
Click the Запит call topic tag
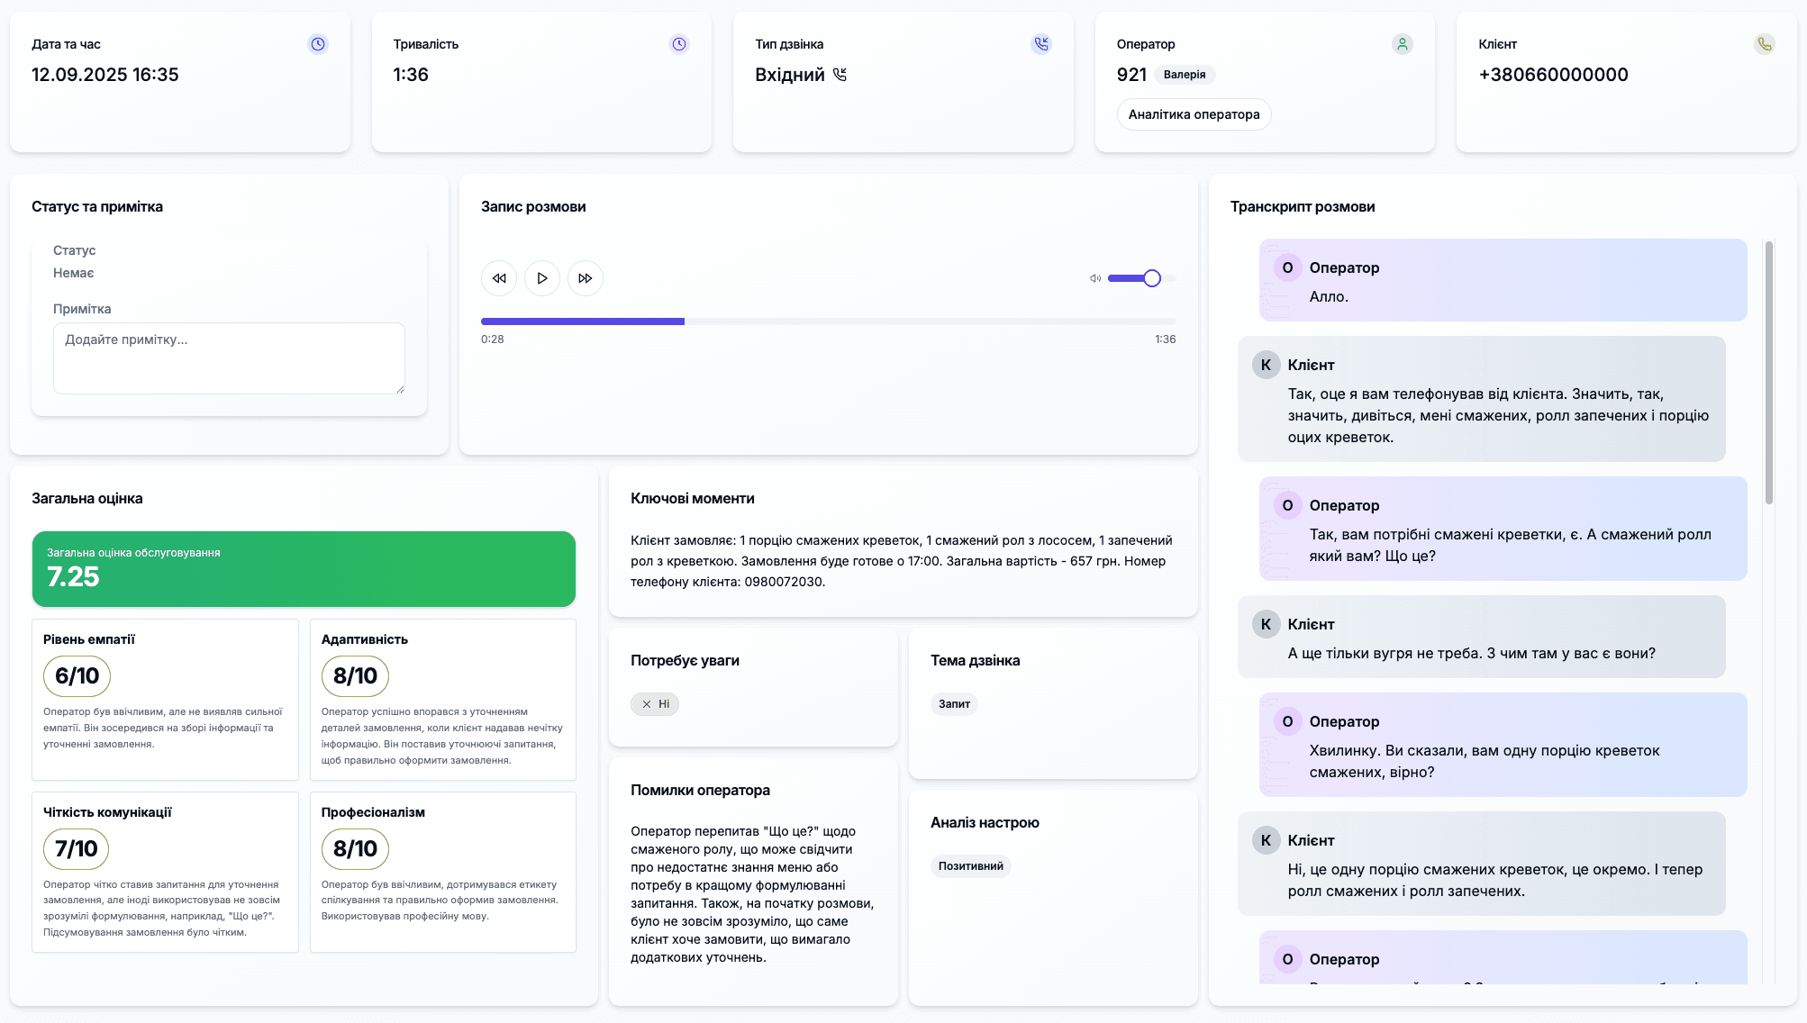(954, 704)
